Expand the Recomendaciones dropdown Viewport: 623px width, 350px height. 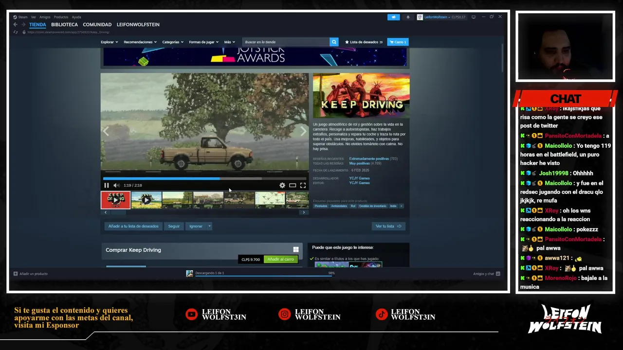click(140, 42)
